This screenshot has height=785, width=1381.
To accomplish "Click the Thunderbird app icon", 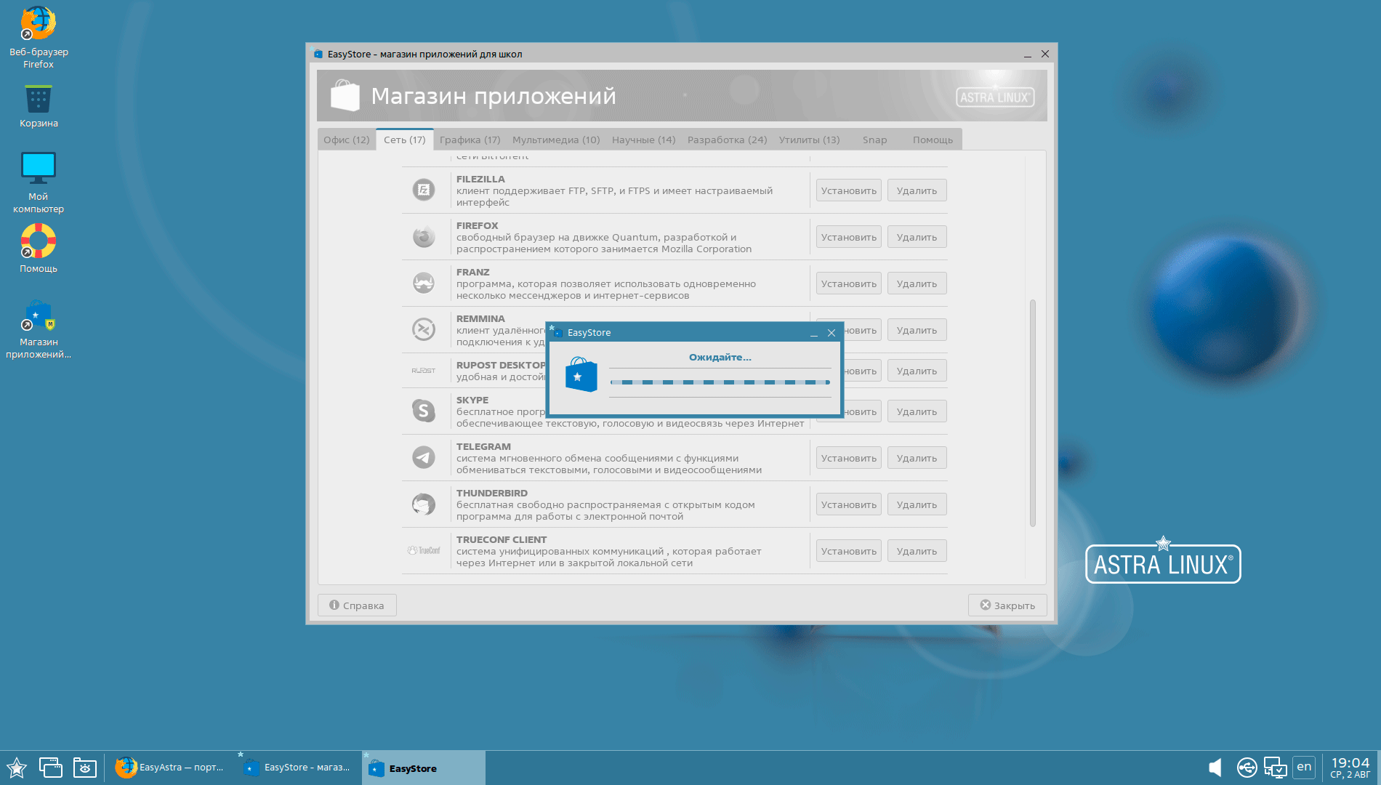I will pyautogui.click(x=424, y=504).
